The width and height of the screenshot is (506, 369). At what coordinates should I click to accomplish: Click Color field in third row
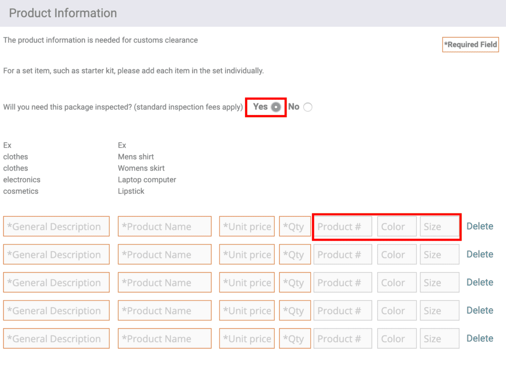(x=397, y=283)
